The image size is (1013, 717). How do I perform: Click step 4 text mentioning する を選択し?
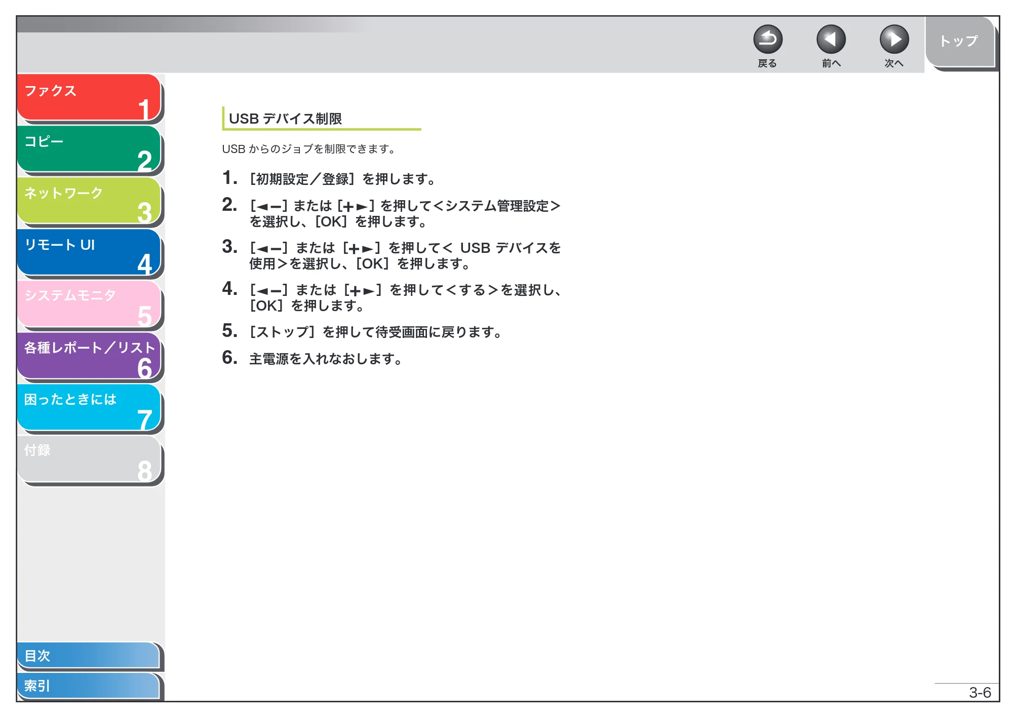(x=405, y=297)
